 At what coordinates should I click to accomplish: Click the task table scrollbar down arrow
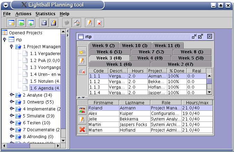(209, 92)
